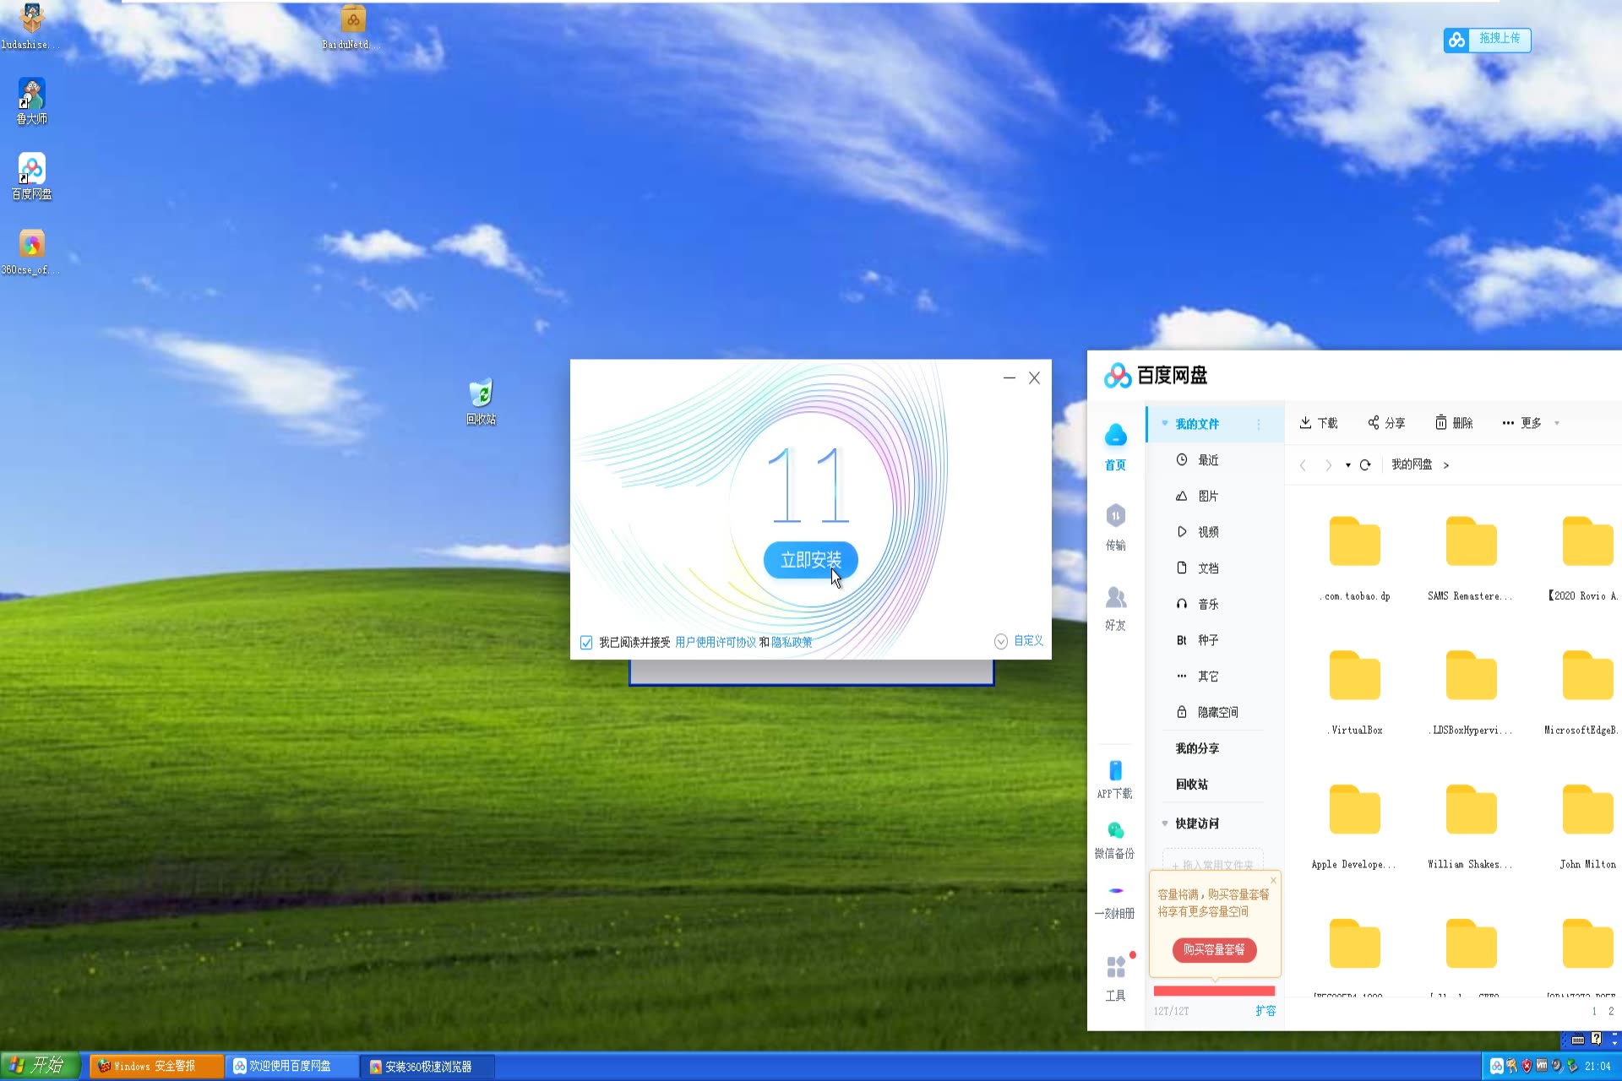The width and height of the screenshot is (1622, 1081).
Task: Open the 用户使用许可协议 link
Action: tap(715, 643)
